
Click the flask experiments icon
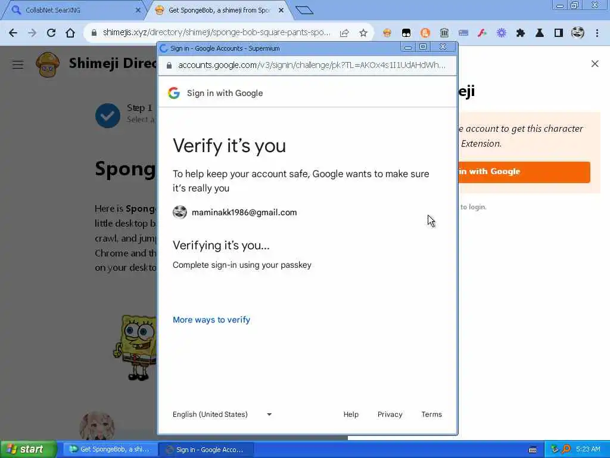click(540, 33)
